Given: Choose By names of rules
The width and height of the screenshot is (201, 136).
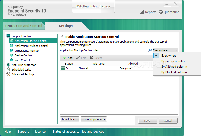Looking at the screenshot, I should (x=173, y=61).
